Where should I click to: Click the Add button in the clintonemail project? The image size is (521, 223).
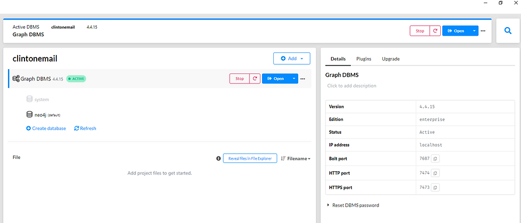point(292,58)
